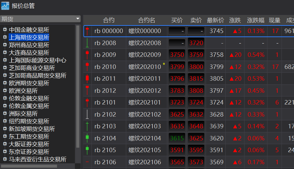The width and height of the screenshot is (294, 169).
Task: Click candlestick icon for rb 2011
Action: pos(87,78)
